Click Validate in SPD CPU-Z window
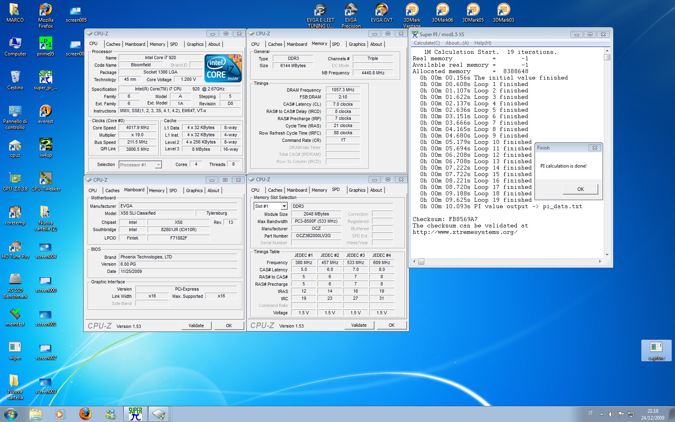This screenshot has width=675, height=422. click(359, 325)
